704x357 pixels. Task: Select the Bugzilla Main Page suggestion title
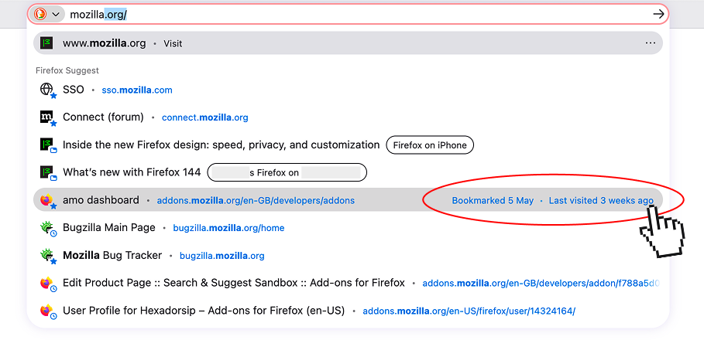pos(109,227)
